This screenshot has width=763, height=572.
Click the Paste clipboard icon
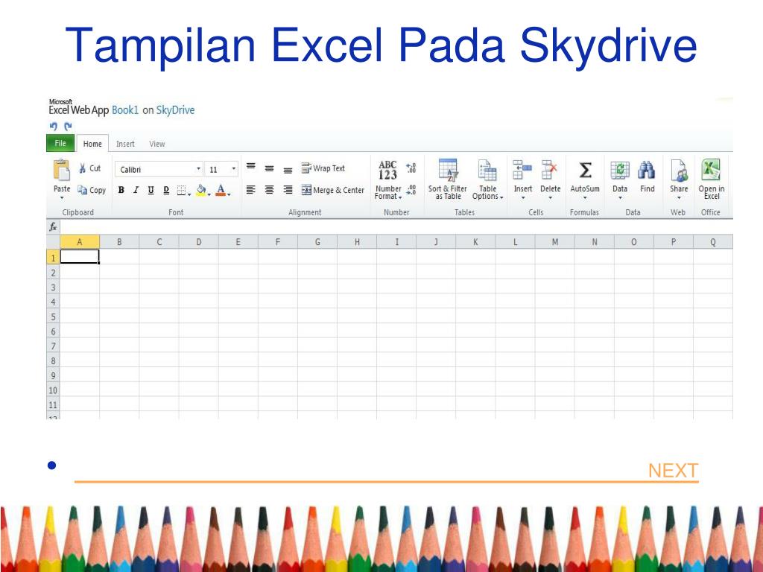62,171
